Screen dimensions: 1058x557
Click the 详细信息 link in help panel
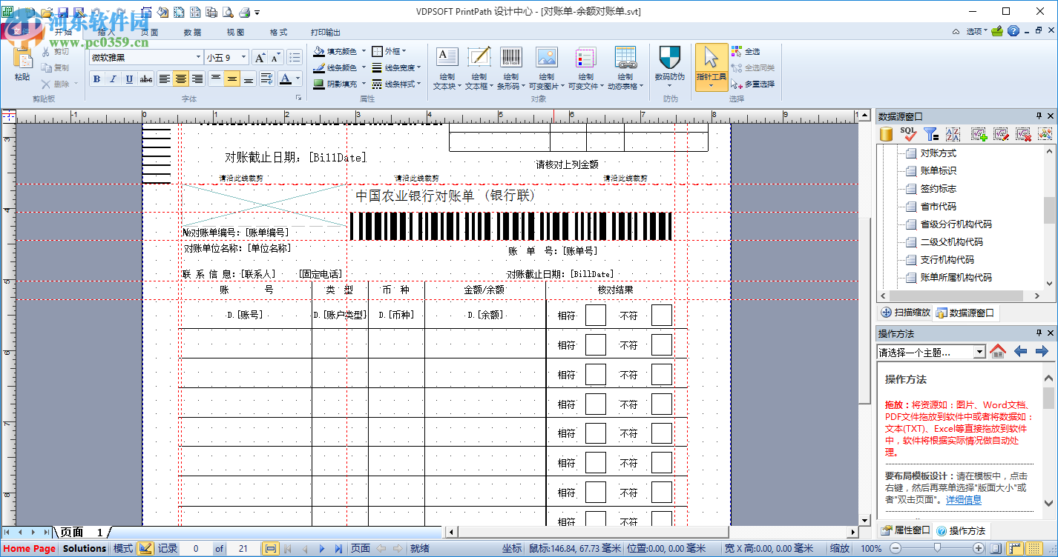pyautogui.click(x=963, y=500)
